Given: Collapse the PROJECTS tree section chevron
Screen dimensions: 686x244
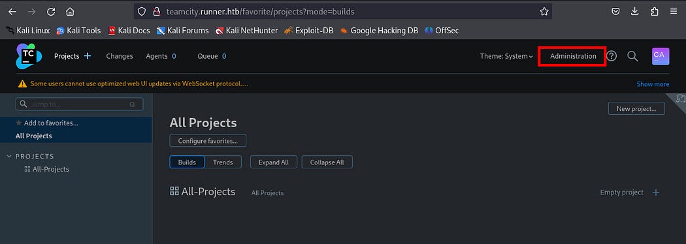Looking at the screenshot, I should [9, 157].
